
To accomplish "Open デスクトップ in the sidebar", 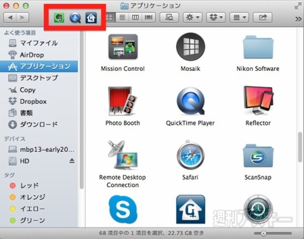I will tap(39, 78).
